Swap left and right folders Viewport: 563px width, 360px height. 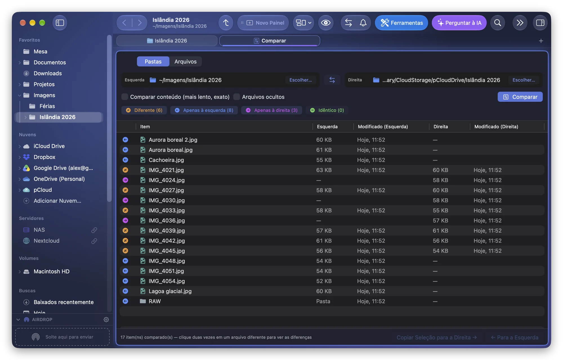tap(332, 80)
